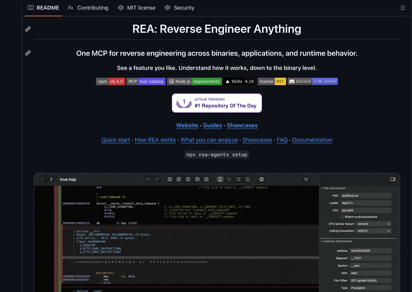412x292 pixels.
Task: Switch to the README tab
Action: [x=43, y=8]
